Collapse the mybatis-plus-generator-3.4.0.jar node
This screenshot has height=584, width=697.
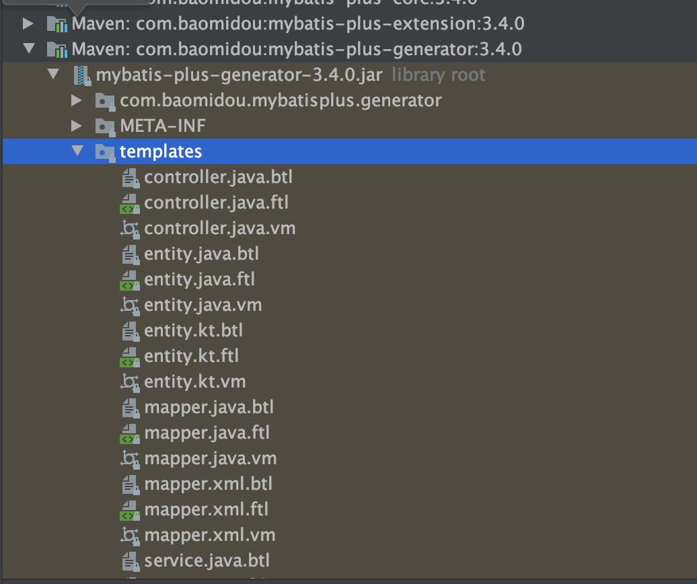[53, 74]
